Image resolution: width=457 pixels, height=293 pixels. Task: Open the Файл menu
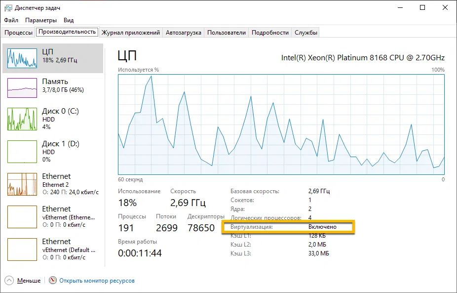(11, 20)
